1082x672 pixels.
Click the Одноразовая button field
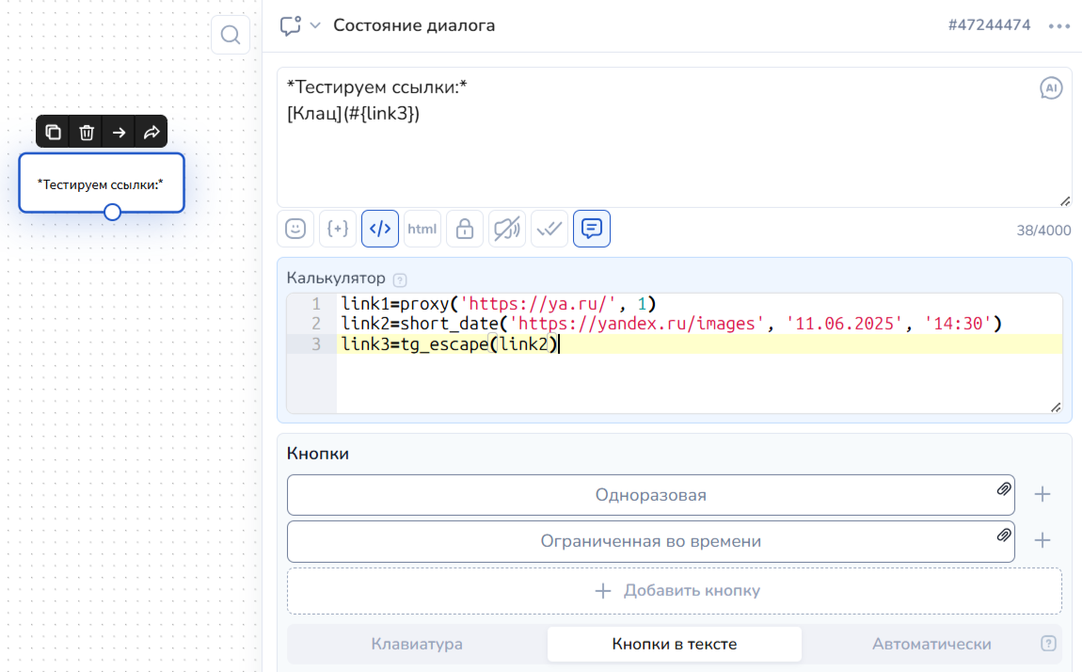point(650,495)
